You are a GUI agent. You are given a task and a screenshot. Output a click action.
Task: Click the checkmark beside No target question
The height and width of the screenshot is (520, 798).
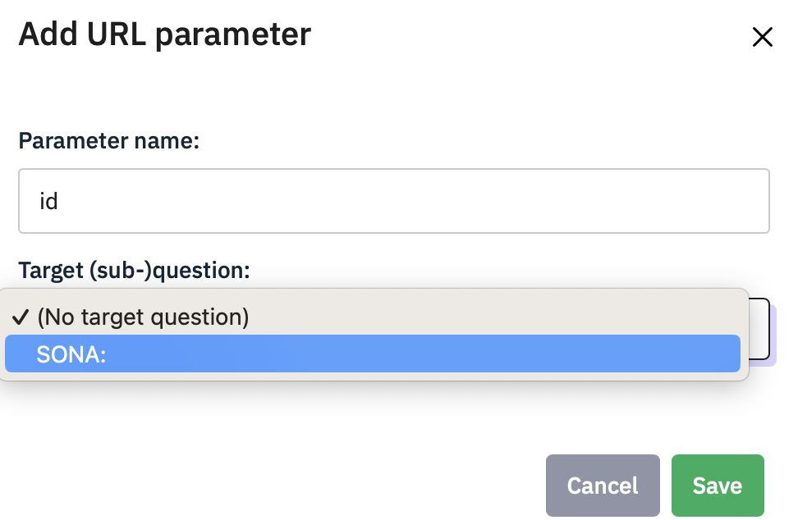[x=21, y=317]
